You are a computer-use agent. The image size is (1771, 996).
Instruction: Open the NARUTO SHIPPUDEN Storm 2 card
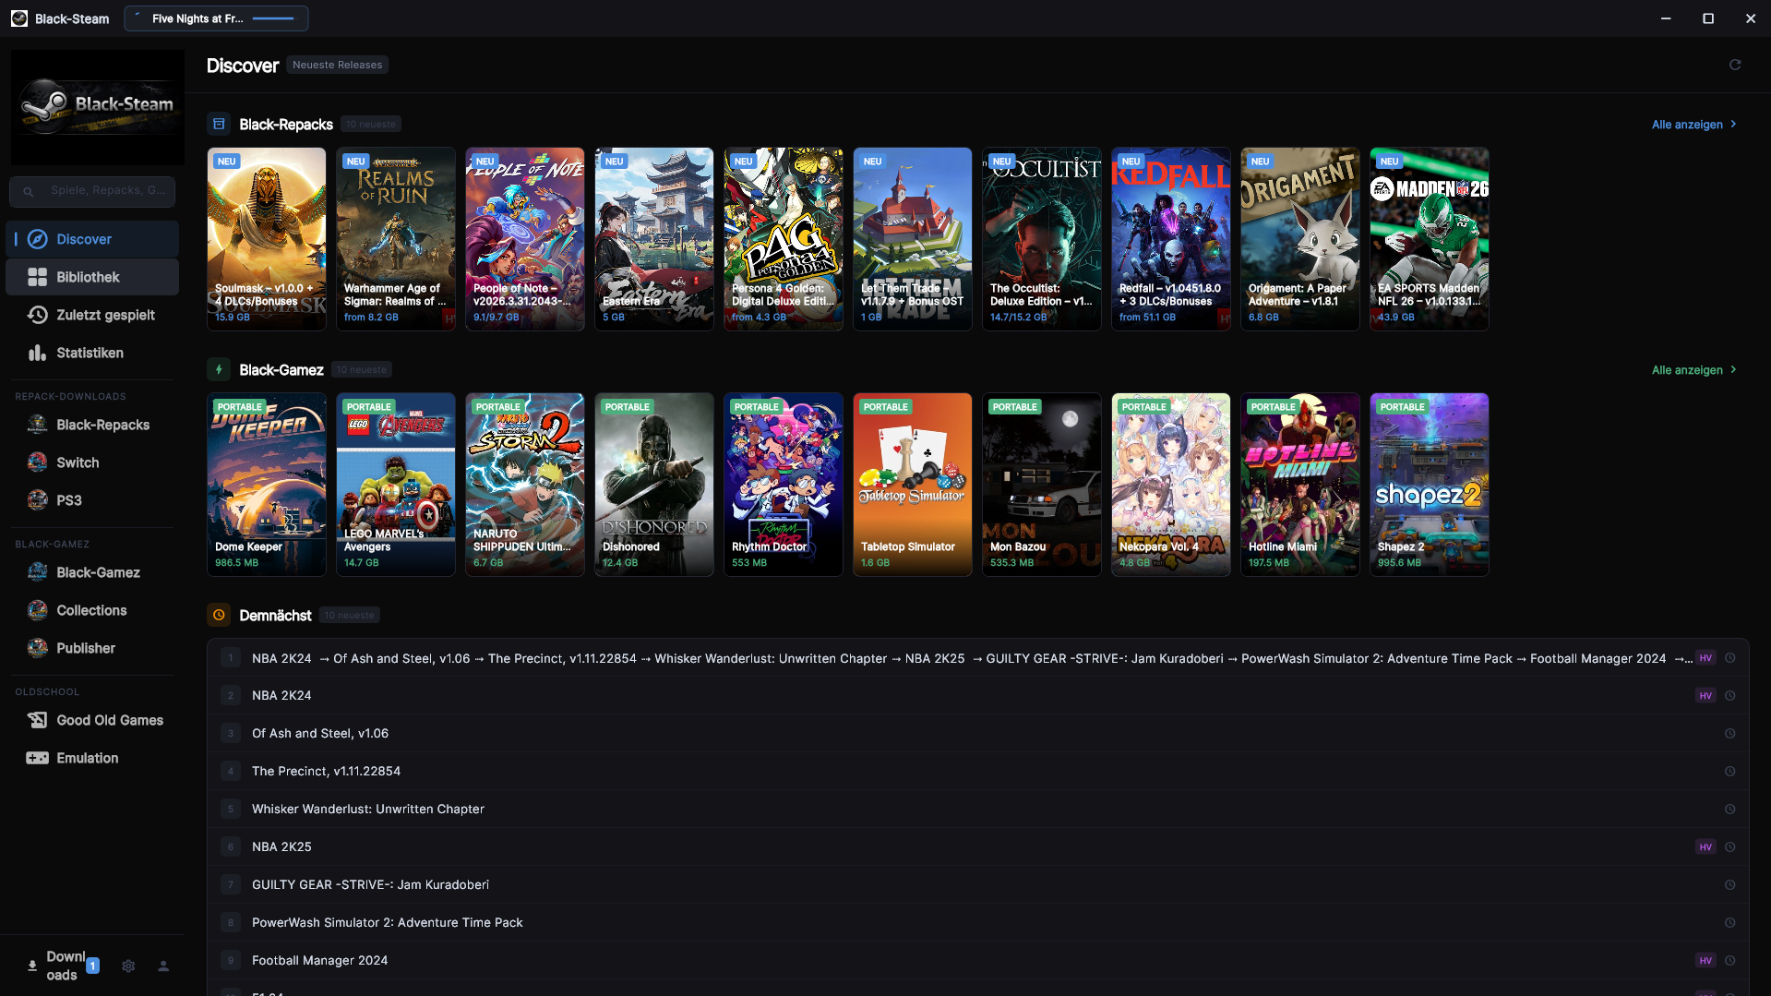pos(525,485)
